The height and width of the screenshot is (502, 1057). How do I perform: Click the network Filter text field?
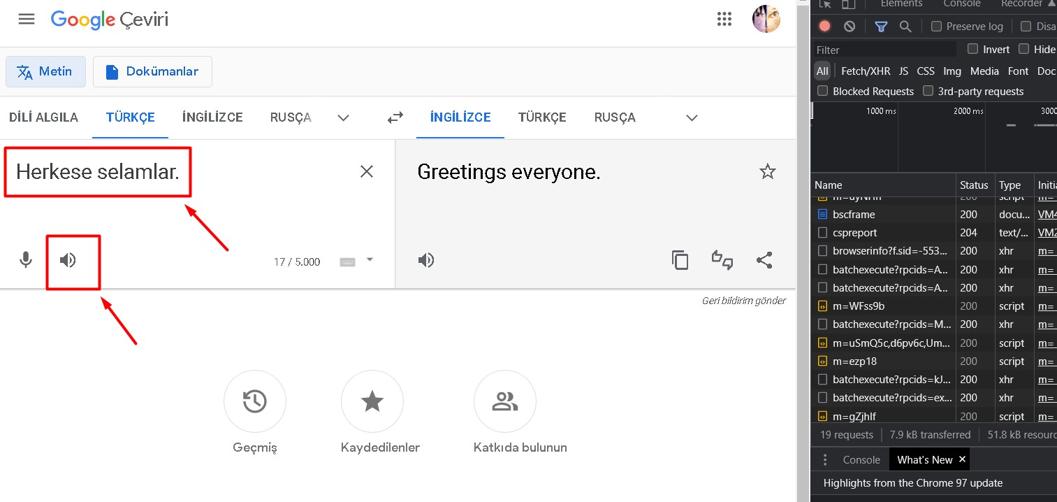pos(885,50)
